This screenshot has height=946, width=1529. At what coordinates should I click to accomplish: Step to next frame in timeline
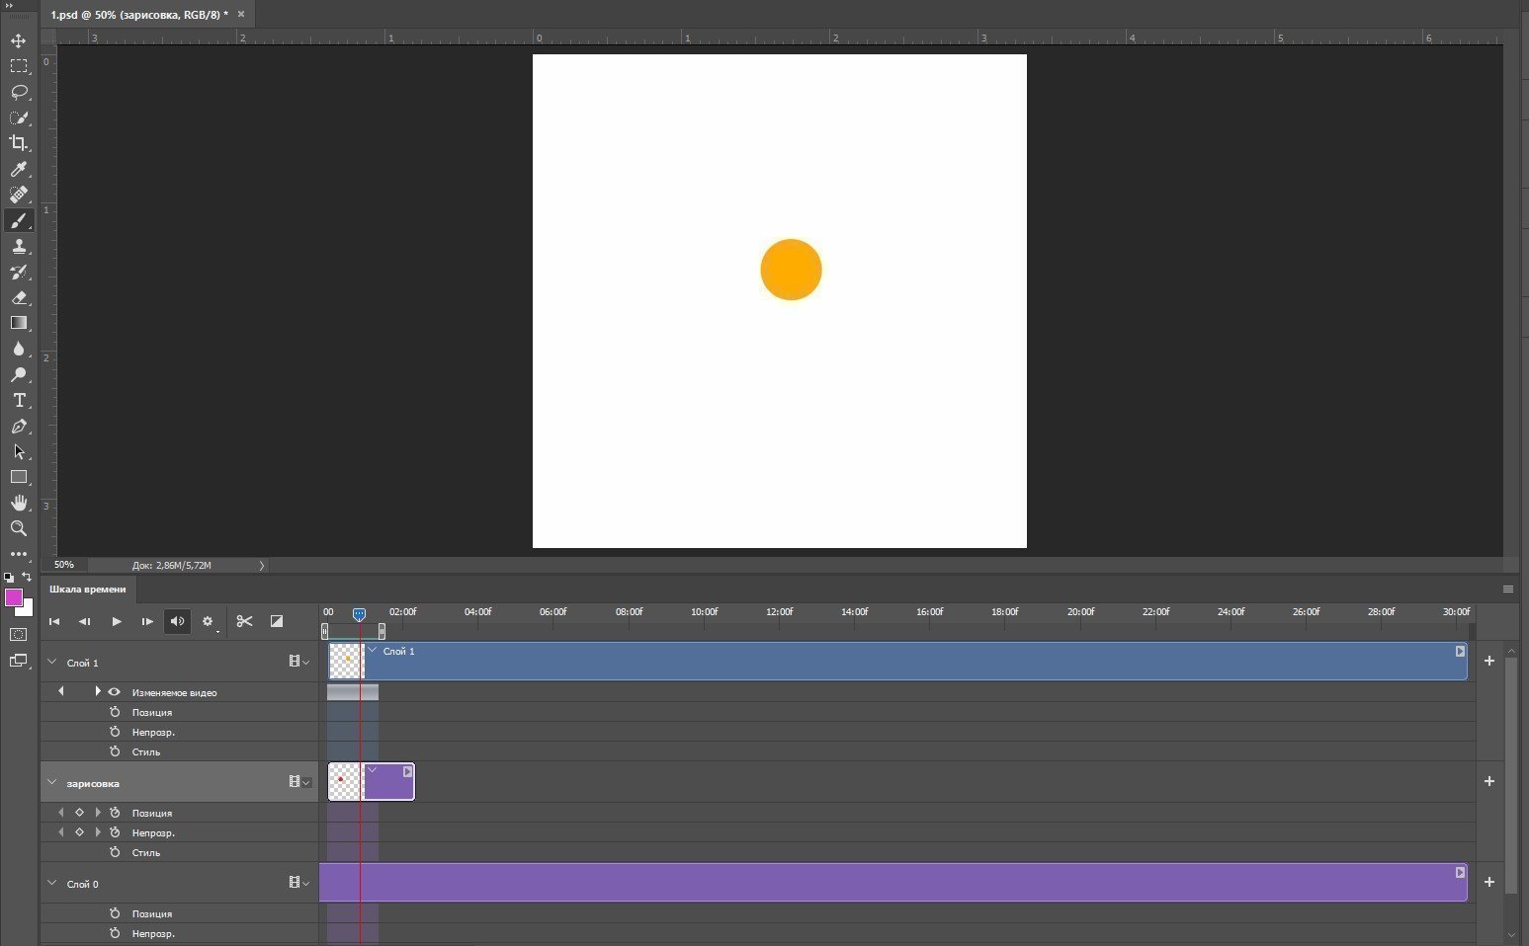(x=147, y=621)
